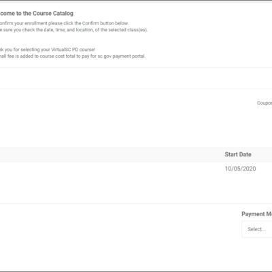Click the VirtualSC PD course thank-you line
Screen dimensions: 272x272
(48, 50)
